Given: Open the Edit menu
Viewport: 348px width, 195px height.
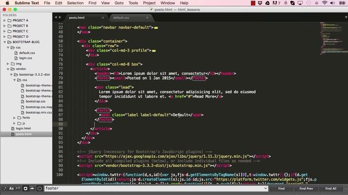Looking at the screenshot, I should coord(59,3).
